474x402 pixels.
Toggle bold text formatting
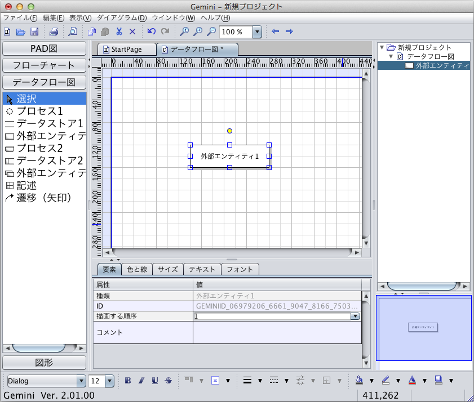coord(128,381)
